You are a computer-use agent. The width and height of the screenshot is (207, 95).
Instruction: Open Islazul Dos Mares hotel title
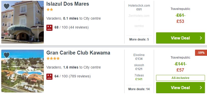click(x=67, y=4)
